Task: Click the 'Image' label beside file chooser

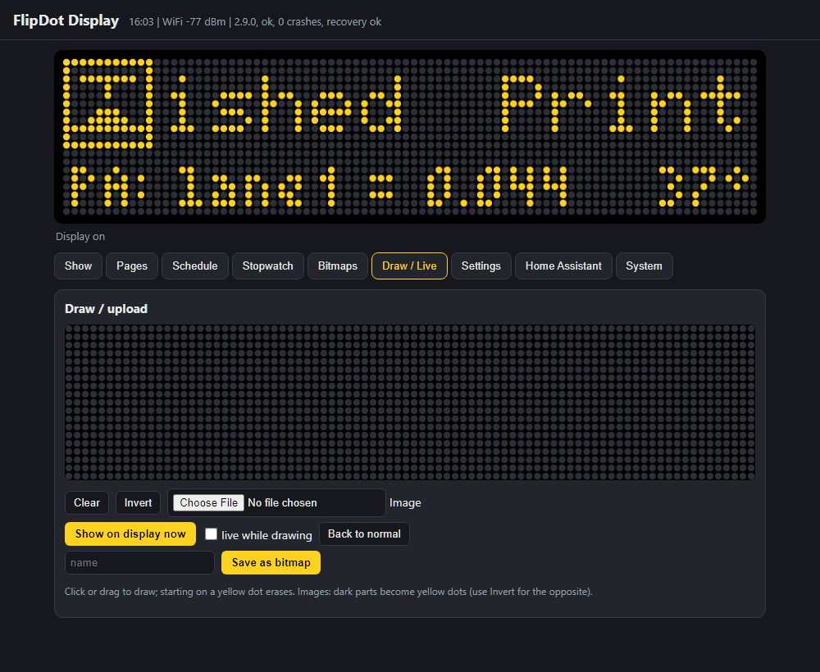Action: click(405, 502)
